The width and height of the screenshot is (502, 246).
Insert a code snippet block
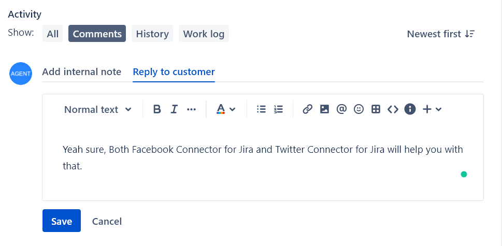tap(393, 109)
